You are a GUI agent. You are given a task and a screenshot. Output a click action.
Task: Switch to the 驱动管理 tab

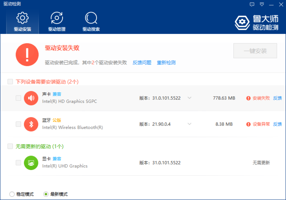(x=57, y=22)
